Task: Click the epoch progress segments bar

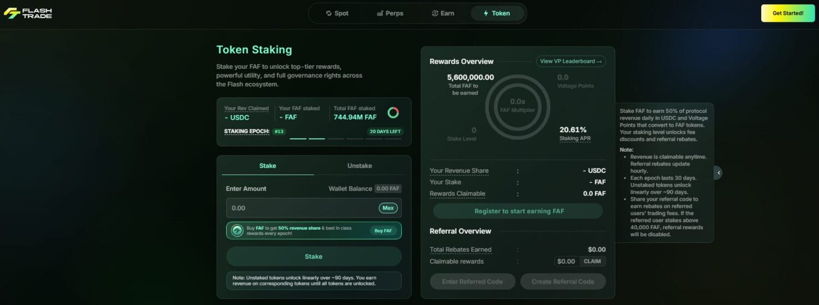Action: pyautogui.click(x=346, y=139)
